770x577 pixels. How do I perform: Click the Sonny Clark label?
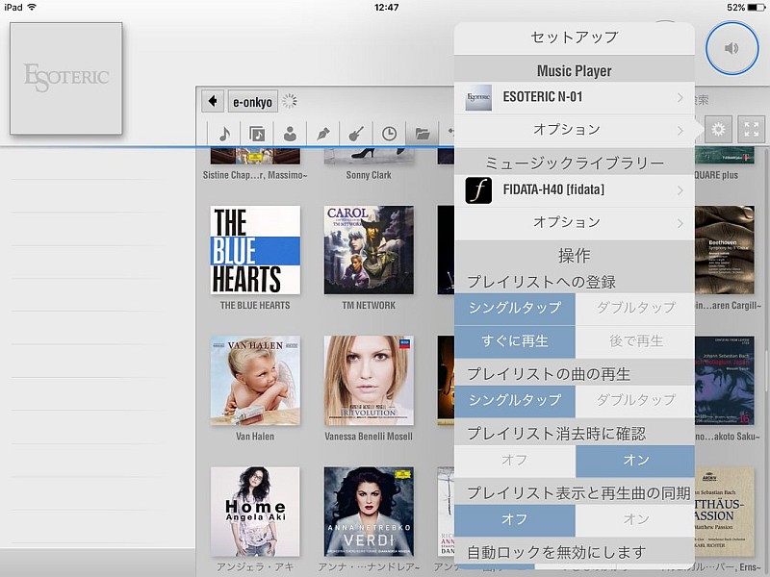[x=369, y=175]
